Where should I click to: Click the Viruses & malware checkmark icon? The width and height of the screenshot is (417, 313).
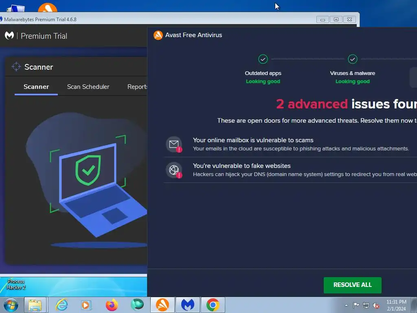click(352, 59)
